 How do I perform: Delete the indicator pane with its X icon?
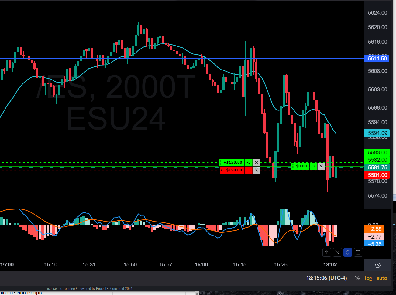(337, 252)
